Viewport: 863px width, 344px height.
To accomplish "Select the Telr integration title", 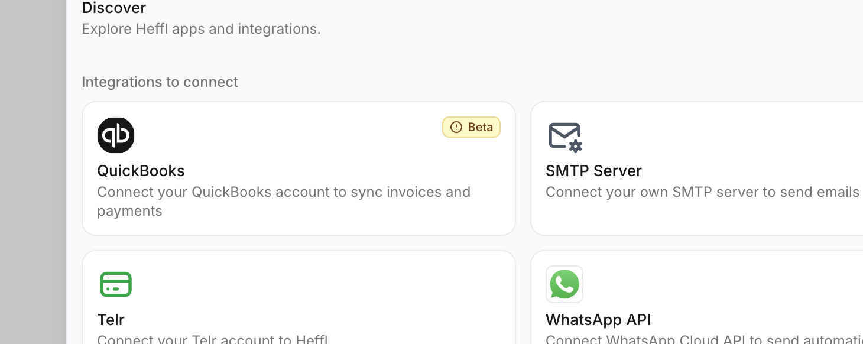I will [x=111, y=320].
